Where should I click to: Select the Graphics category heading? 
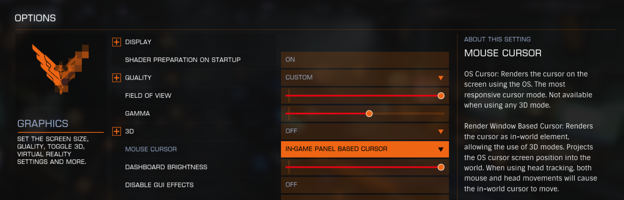click(x=43, y=124)
